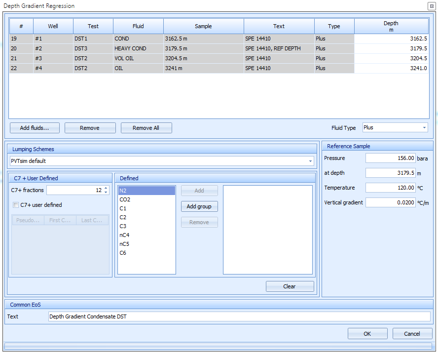Click the Vertical gradient input field
This screenshot has height=354, width=438.
(x=390, y=202)
